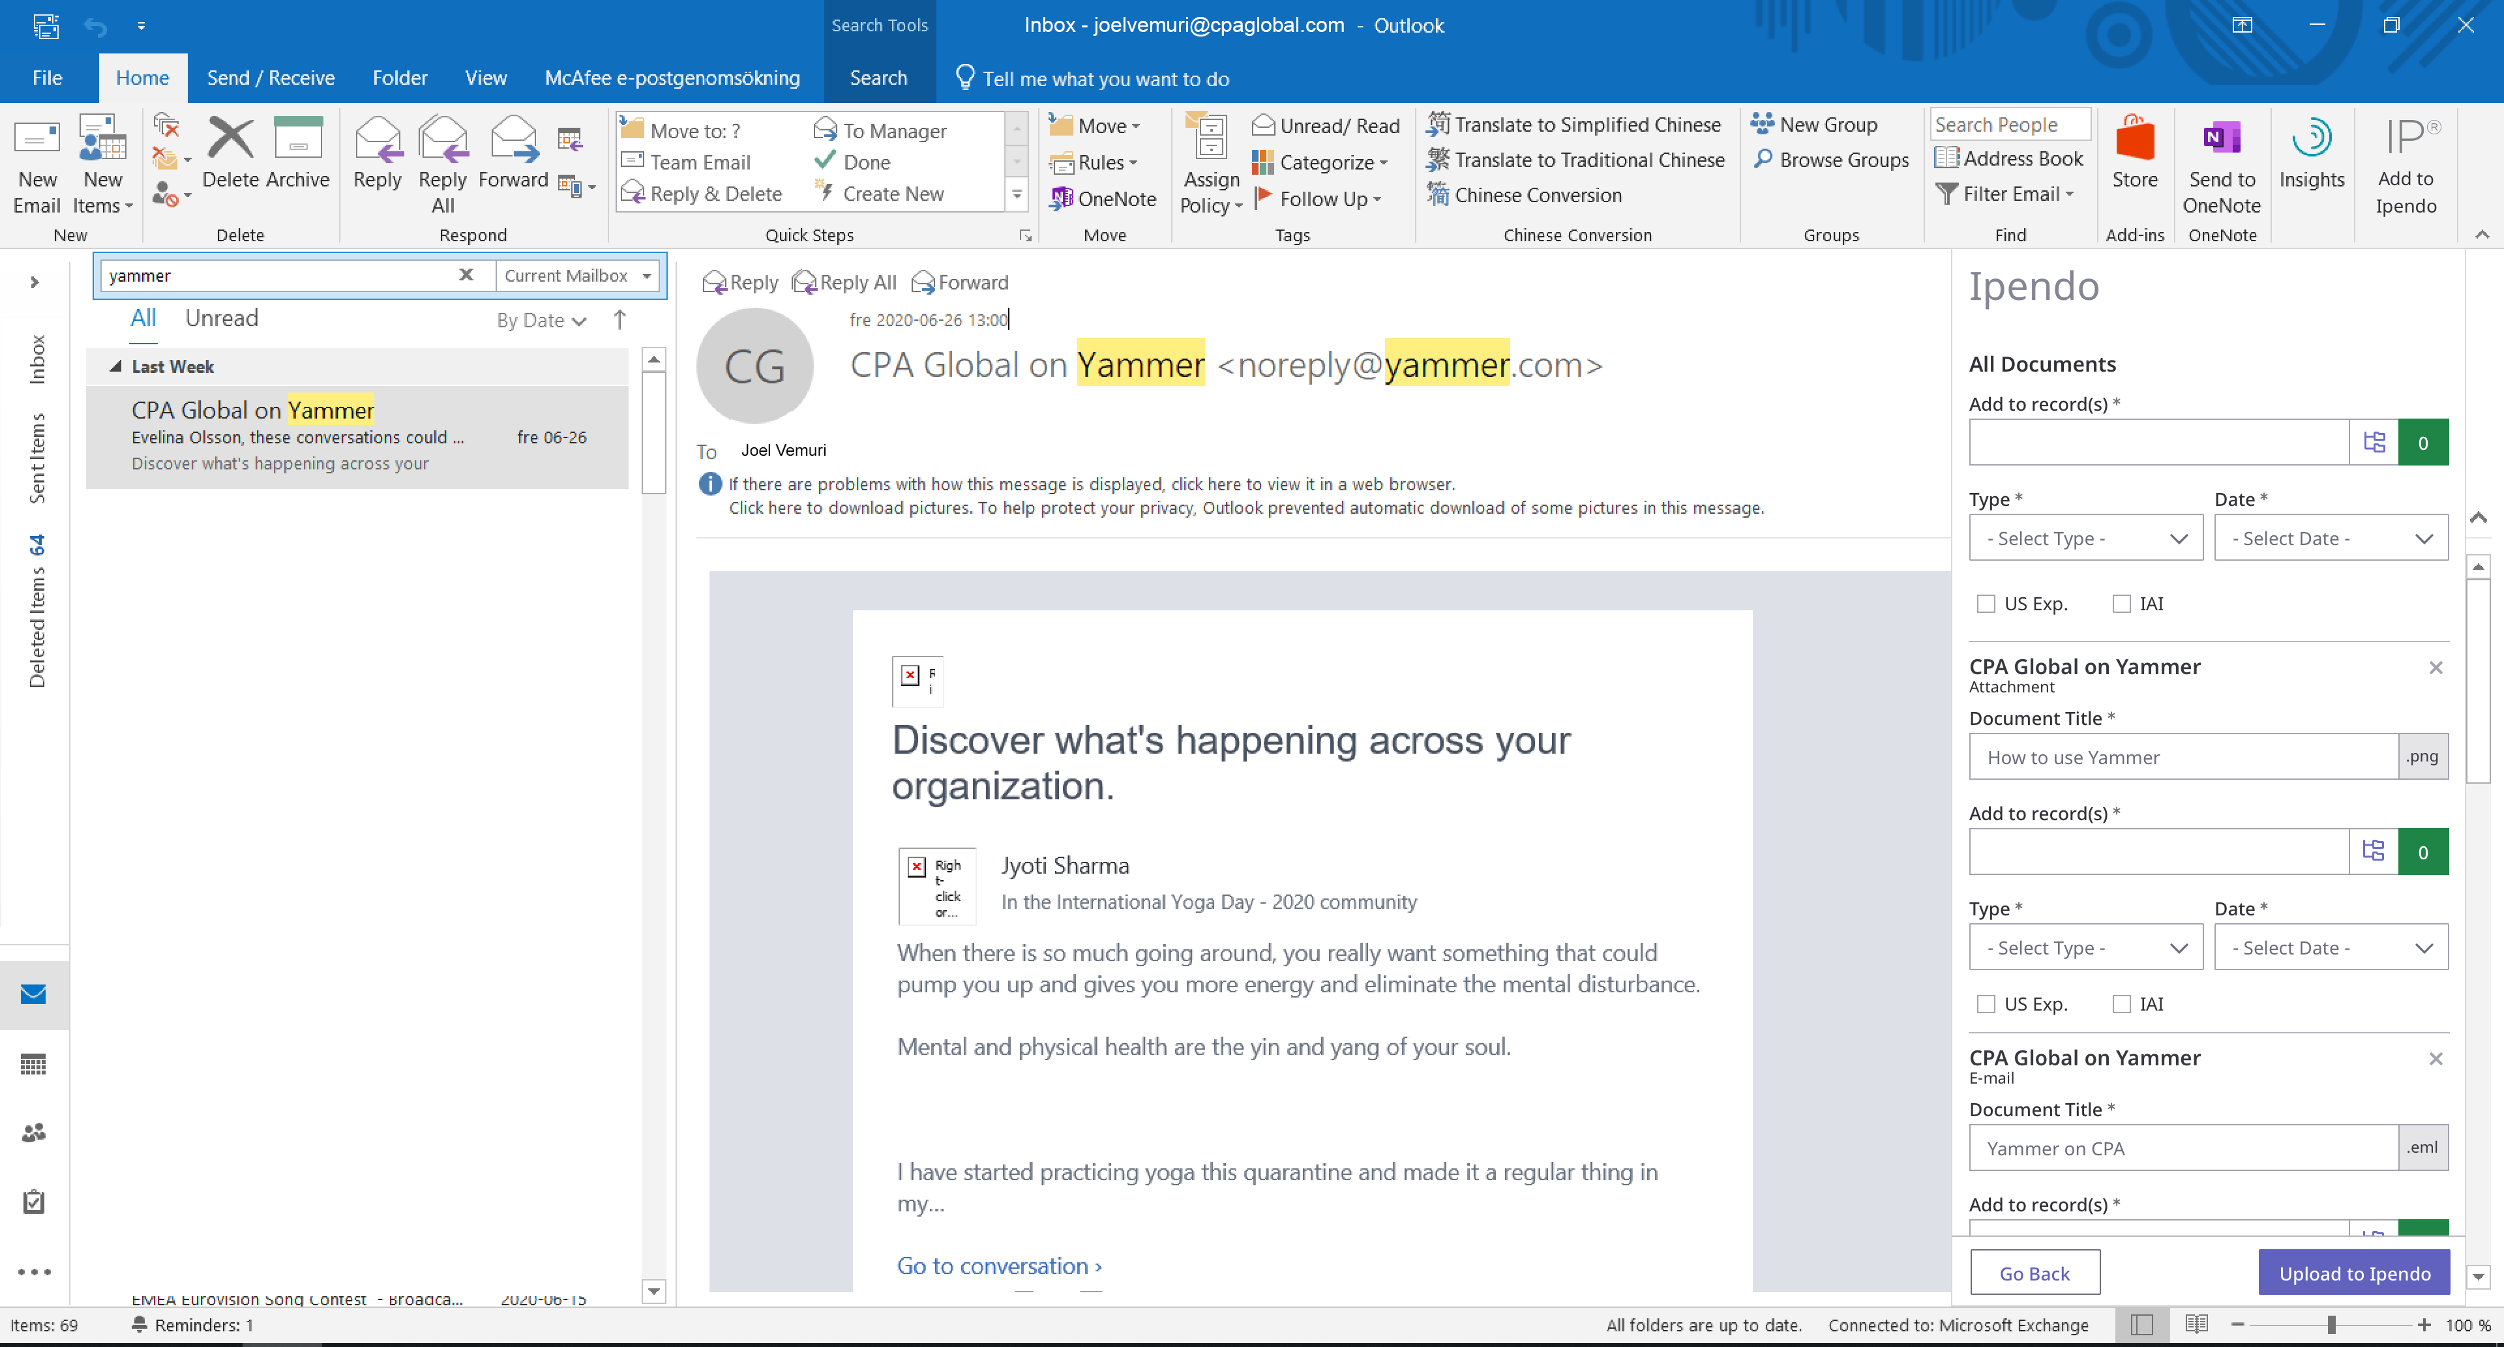Viewport: 2504px width, 1347px height.
Task: Check the first US Exp. checkbox
Action: tap(1986, 604)
